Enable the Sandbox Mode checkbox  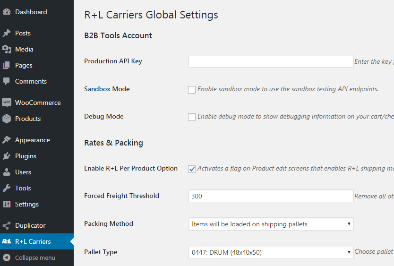(192, 89)
